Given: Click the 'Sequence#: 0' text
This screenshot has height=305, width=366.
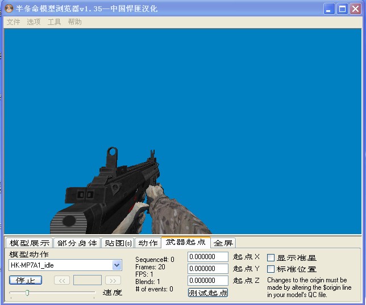Looking at the screenshot, I should click(x=155, y=260).
